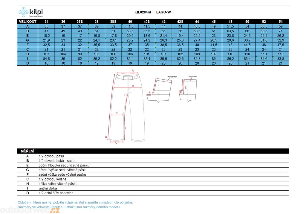This screenshot has width=306, height=214.
Task: Click the hem width label D under trouser leg
Action: pos(116,143)
